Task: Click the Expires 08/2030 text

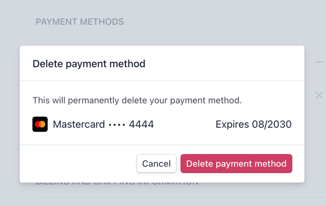Action: 253,124
